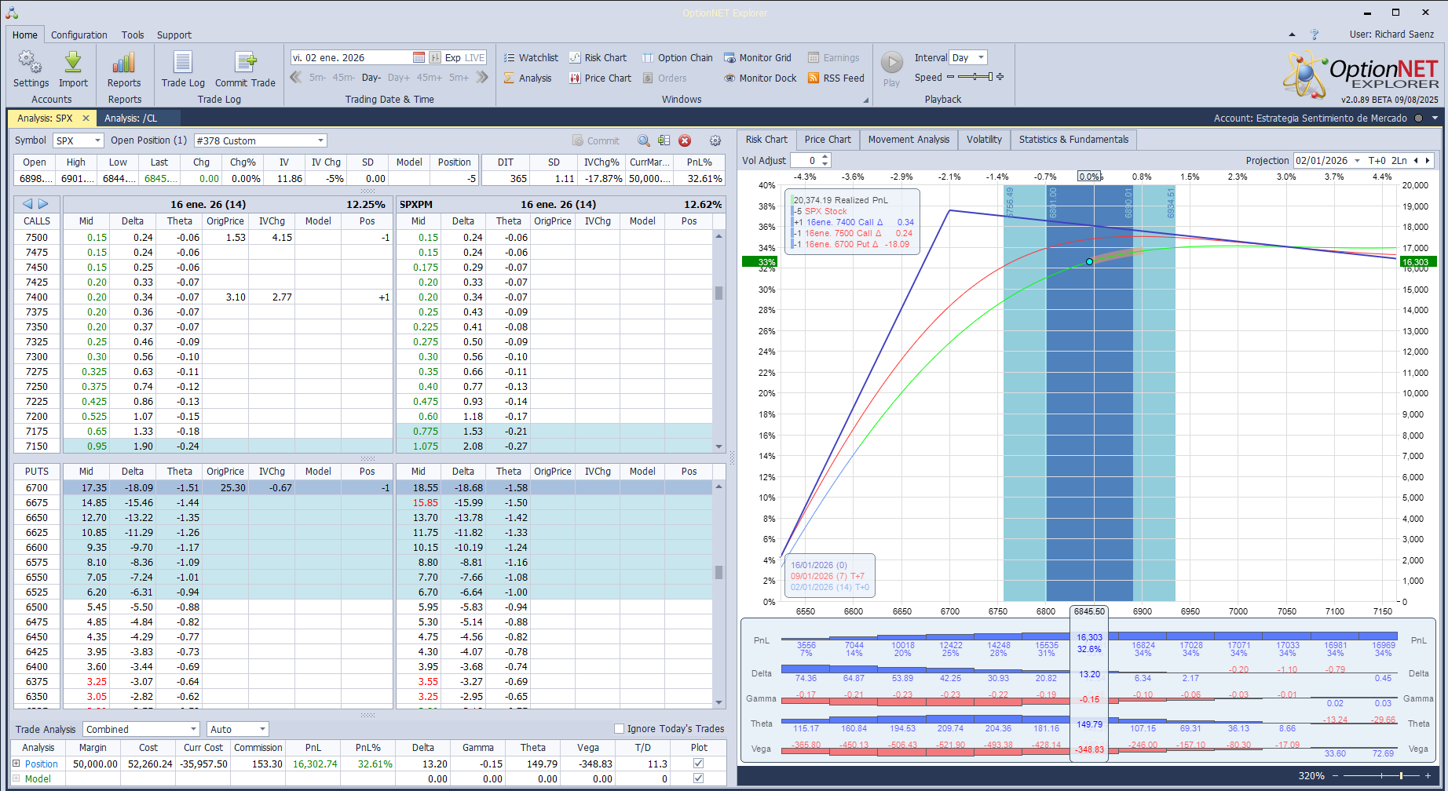Open the Symbol SPX dropdown
The width and height of the screenshot is (1448, 791).
[98, 140]
